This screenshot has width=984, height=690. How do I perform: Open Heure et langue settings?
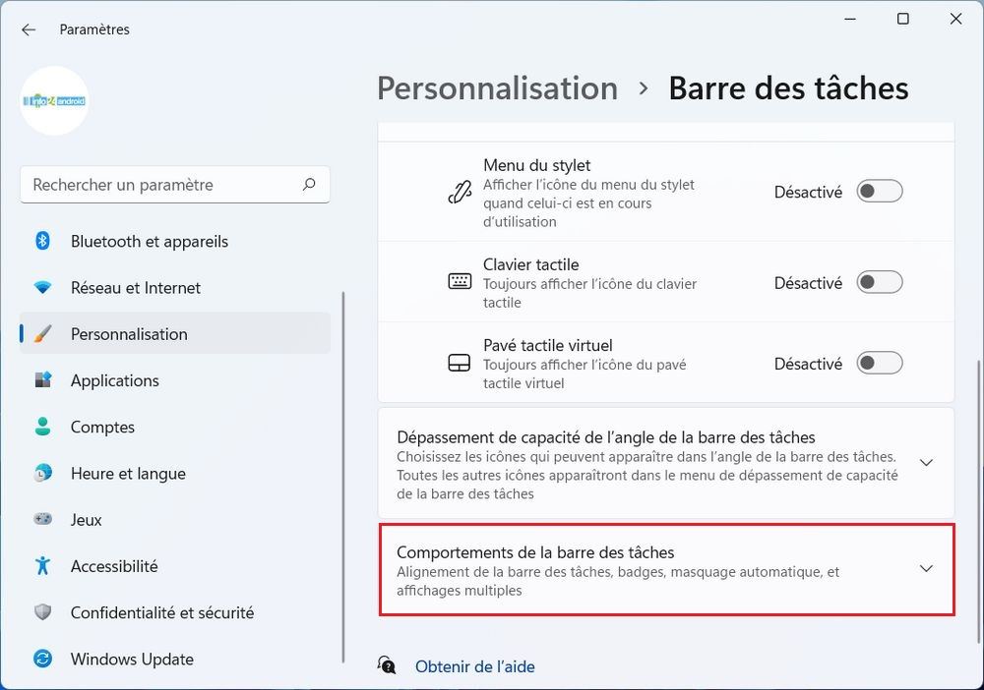[x=128, y=473]
